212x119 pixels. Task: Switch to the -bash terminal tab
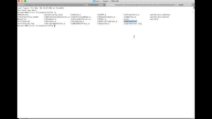(149, 5)
